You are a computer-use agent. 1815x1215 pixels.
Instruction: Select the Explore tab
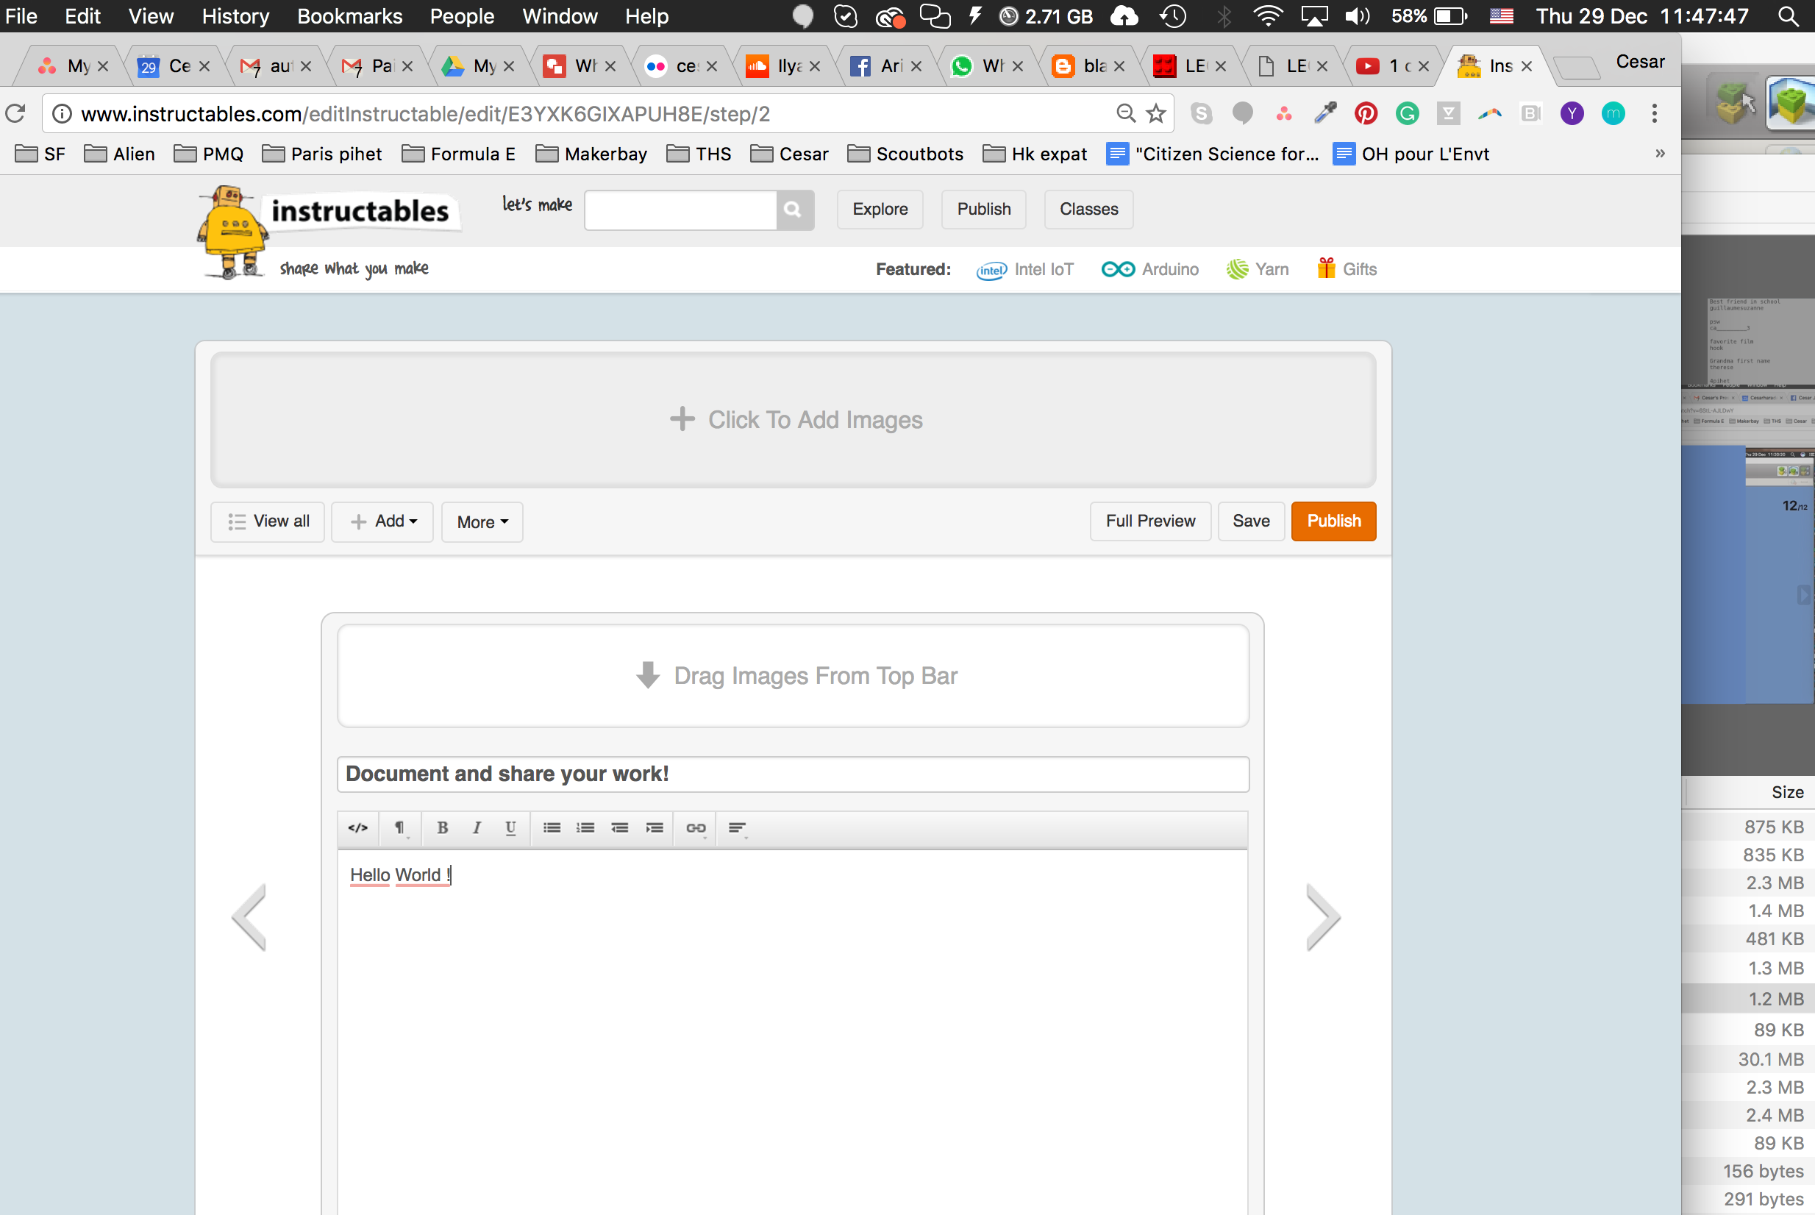click(x=881, y=209)
